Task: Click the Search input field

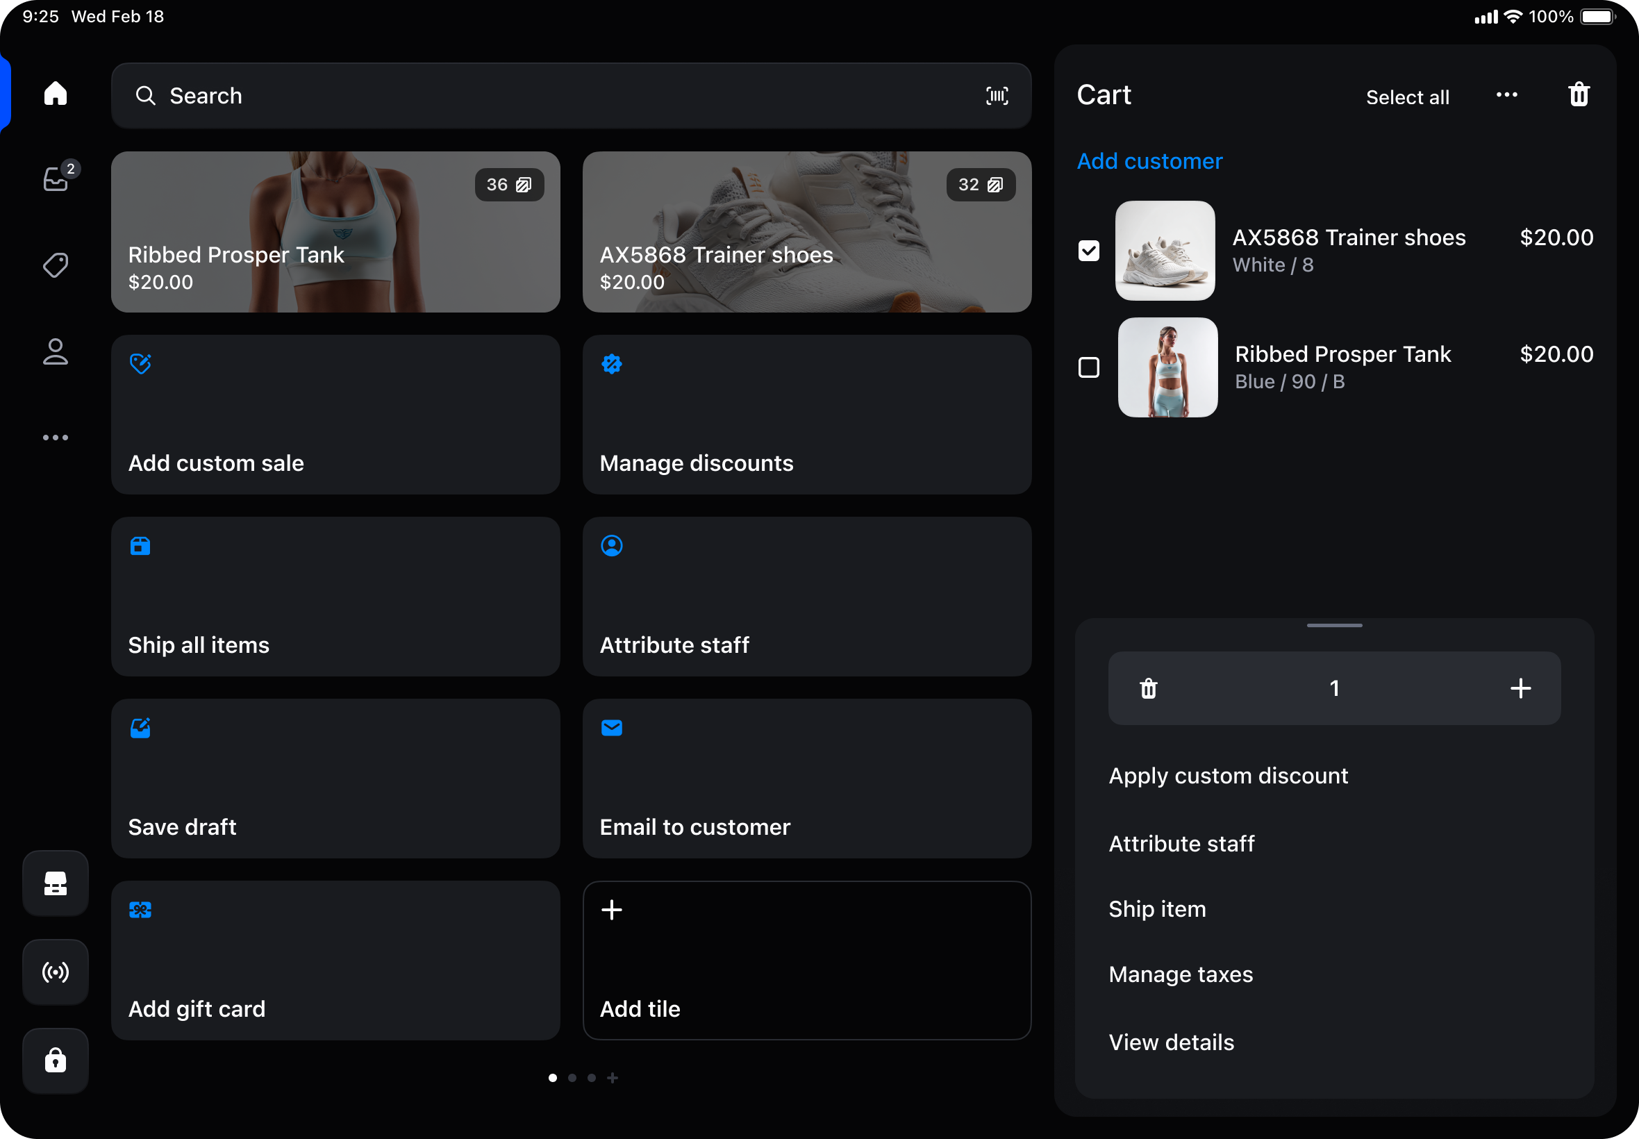Action: coord(571,96)
